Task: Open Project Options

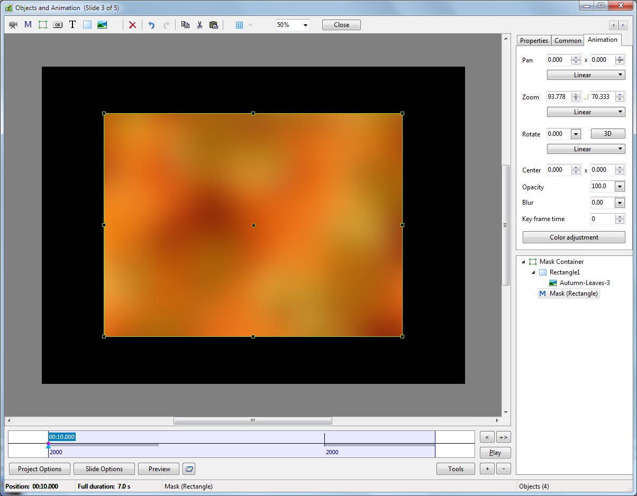Action: 40,469
